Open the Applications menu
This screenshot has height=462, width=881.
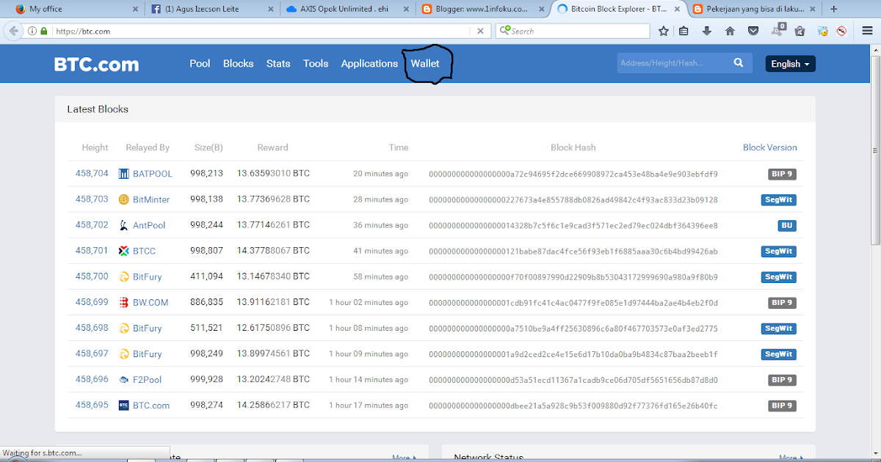(x=369, y=64)
